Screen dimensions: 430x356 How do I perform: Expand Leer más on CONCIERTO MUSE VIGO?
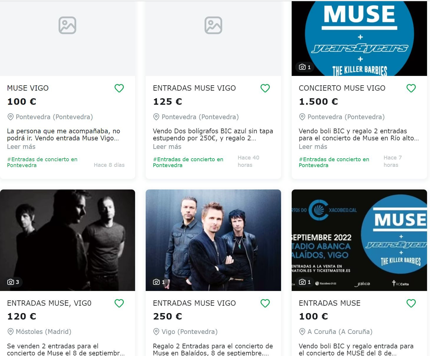[x=313, y=147]
